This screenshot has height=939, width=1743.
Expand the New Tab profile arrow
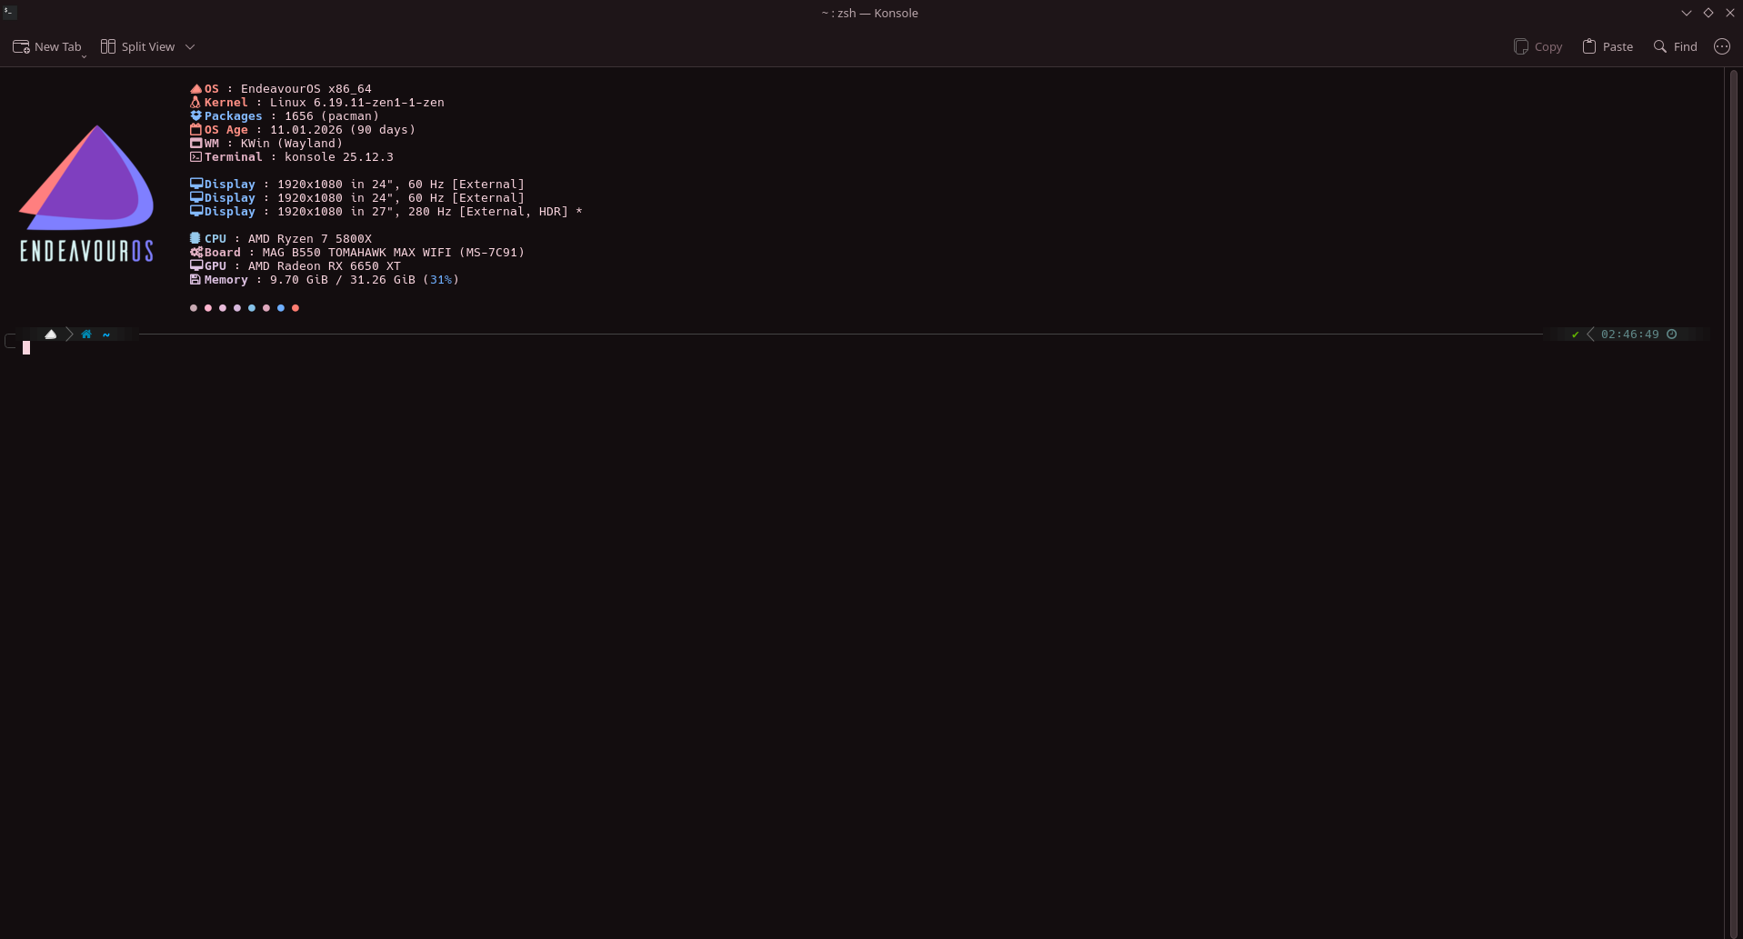[85, 56]
